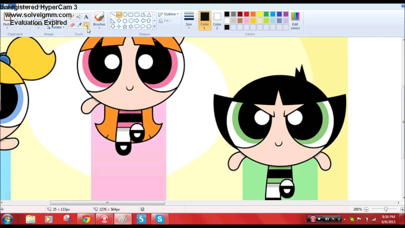Choose the Left arrow shape
405x228 pixels.
coord(143,21)
